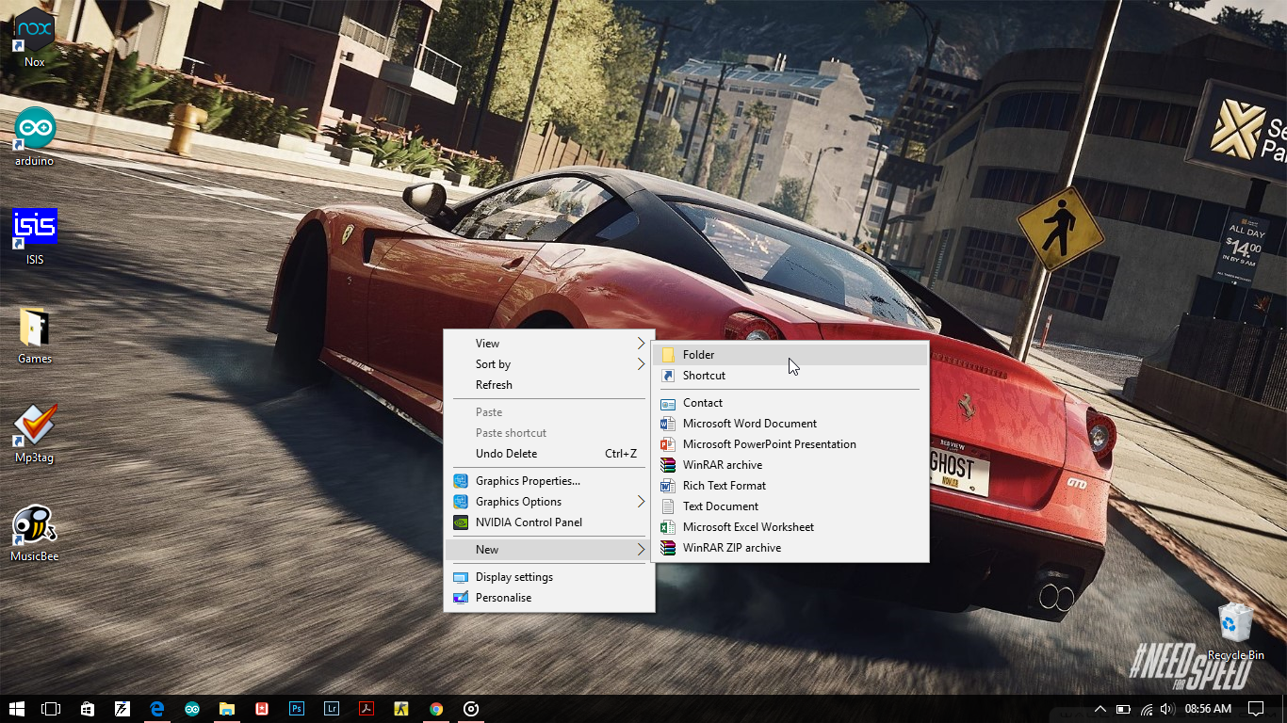The height and width of the screenshot is (723, 1287).
Task: Select Undo Delete in the context menu
Action: tap(548, 454)
